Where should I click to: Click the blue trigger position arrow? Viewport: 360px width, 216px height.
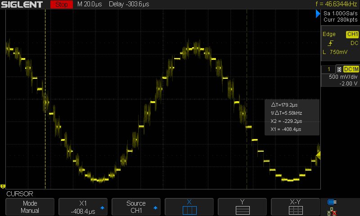click(318, 15)
